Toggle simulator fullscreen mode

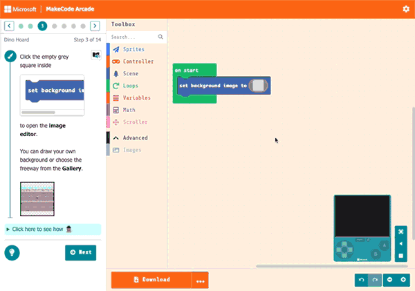(401, 232)
